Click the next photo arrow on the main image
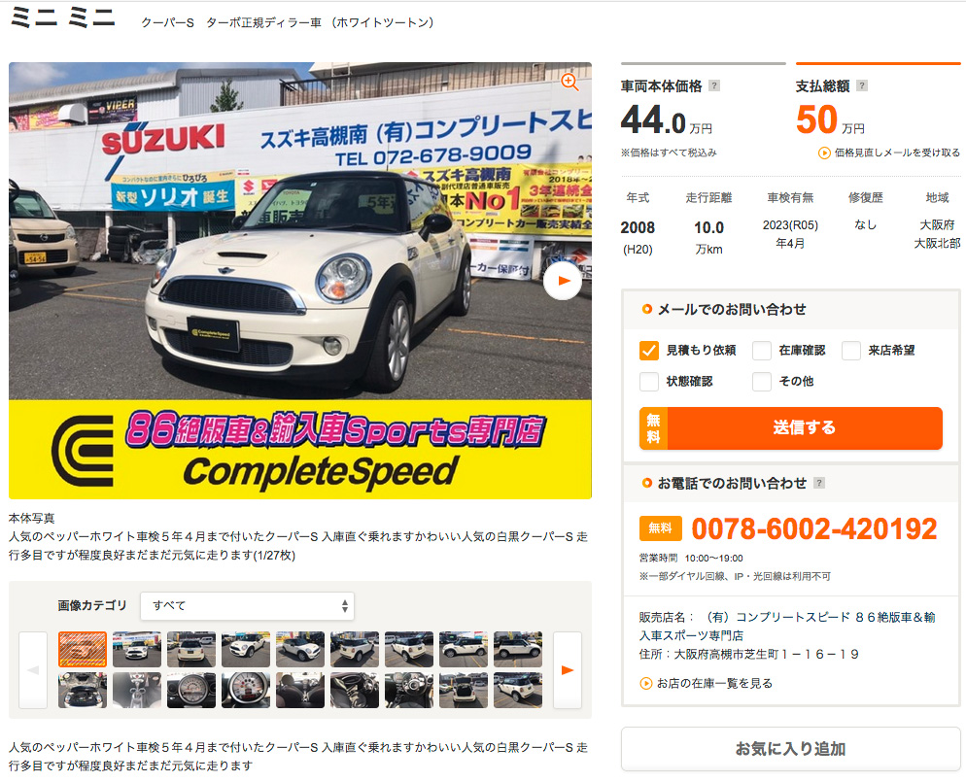966x782 pixels. coord(563,282)
